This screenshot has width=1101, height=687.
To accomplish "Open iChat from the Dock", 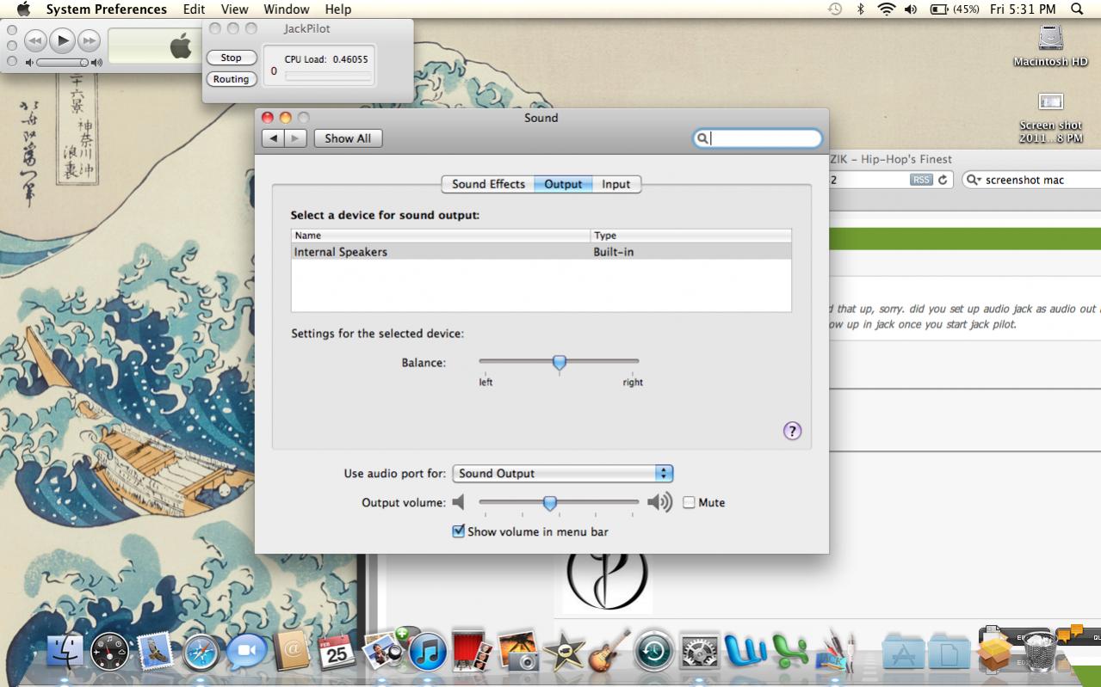I will click(x=246, y=653).
